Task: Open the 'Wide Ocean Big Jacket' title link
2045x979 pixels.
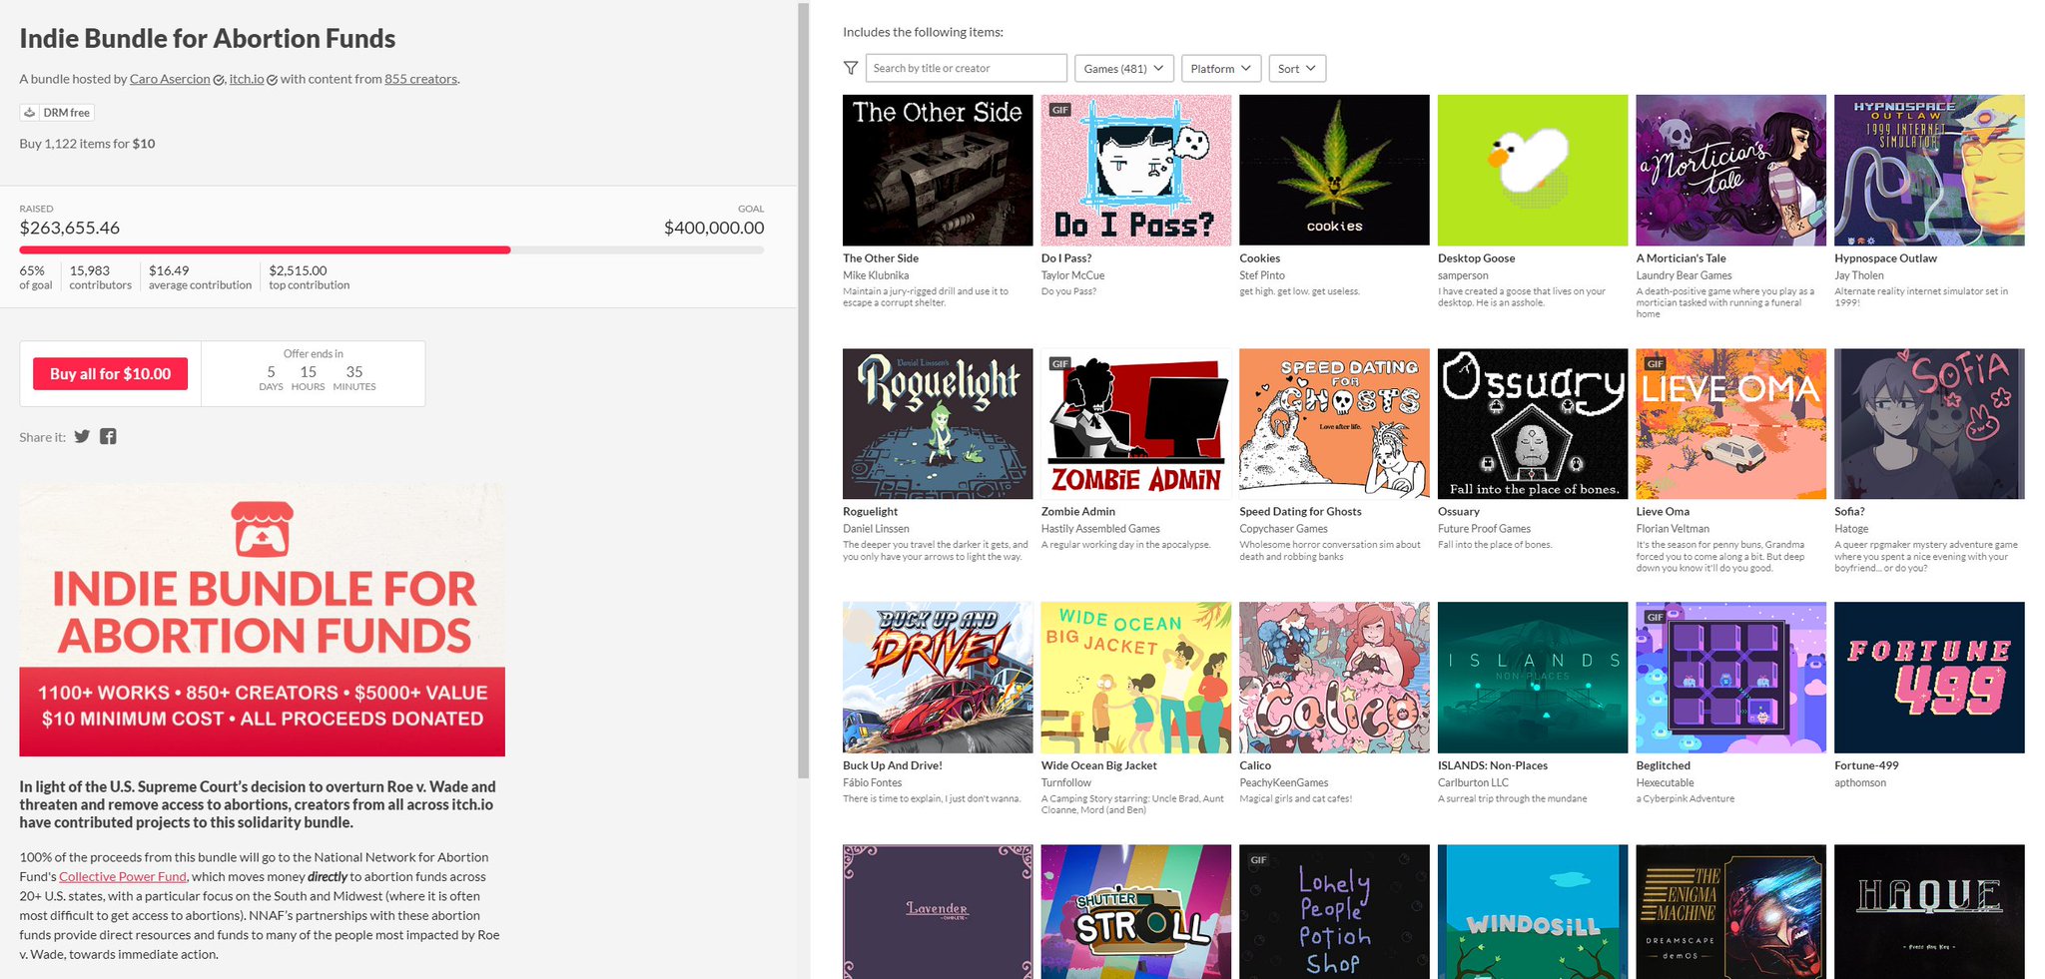Action: point(1099,765)
